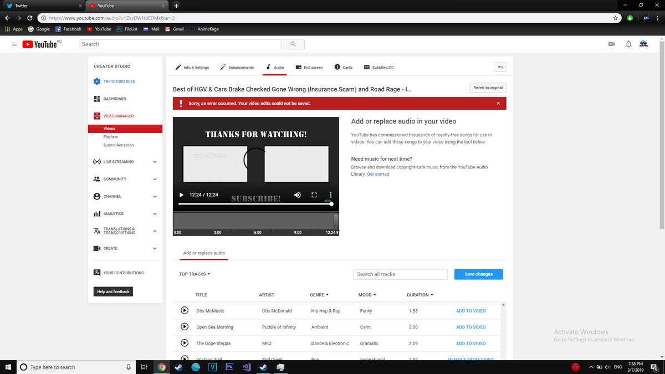Open a new browser tab
Image resolution: width=665 pixels, height=374 pixels.
click(x=176, y=6)
